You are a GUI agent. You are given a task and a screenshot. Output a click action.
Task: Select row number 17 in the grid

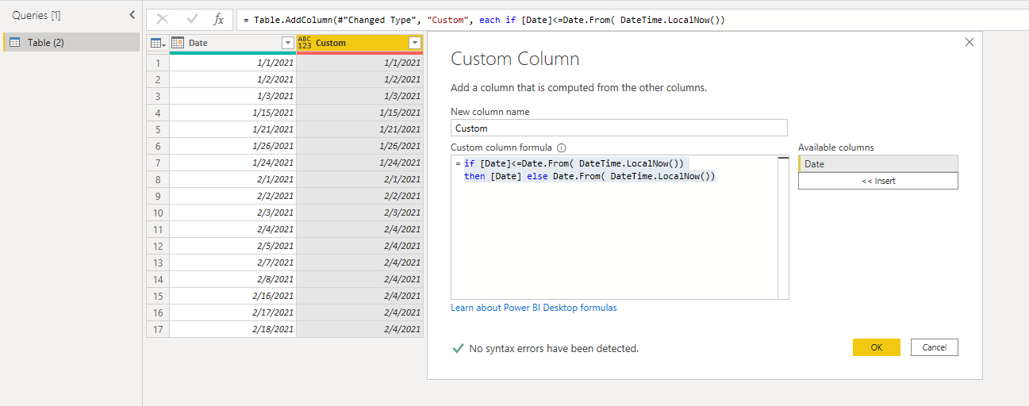tap(158, 329)
